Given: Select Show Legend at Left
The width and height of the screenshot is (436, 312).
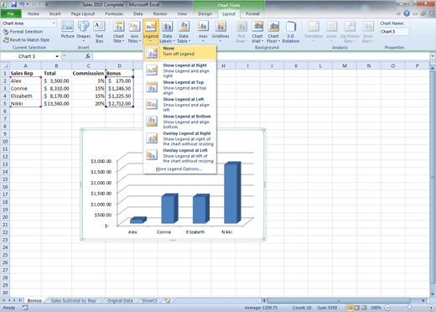Looking at the screenshot, I should pos(180,104).
